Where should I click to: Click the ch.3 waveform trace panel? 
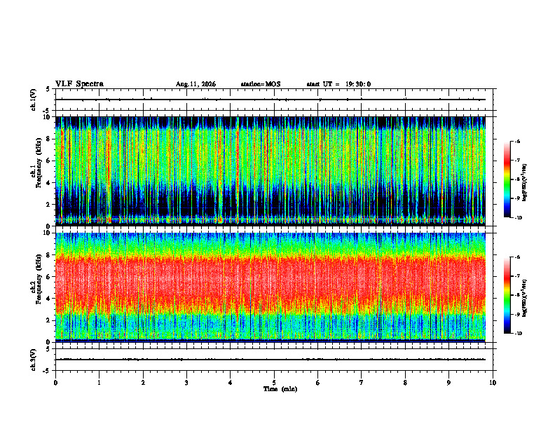[274, 360]
